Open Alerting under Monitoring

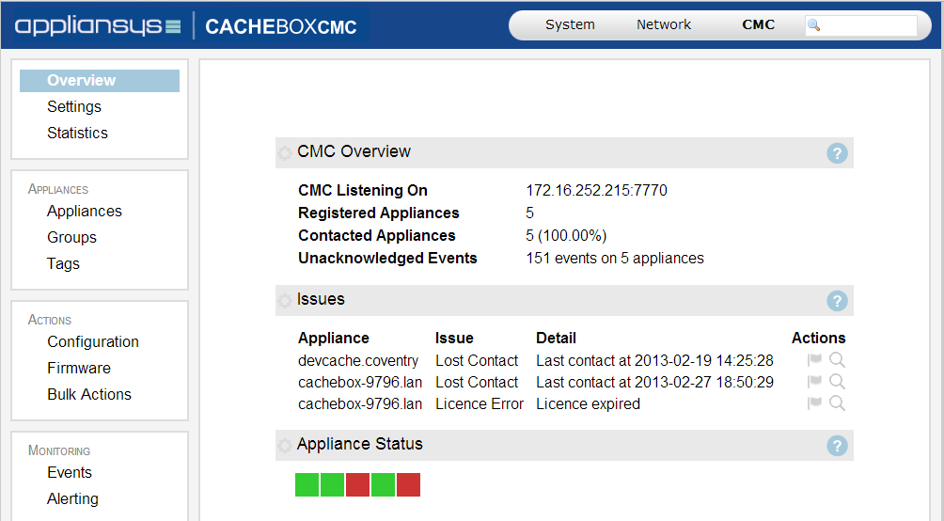[x=72, y=499]
